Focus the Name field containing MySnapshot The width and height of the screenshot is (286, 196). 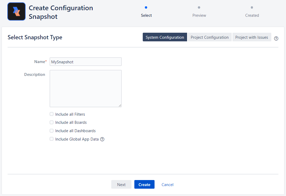[86, 62]
